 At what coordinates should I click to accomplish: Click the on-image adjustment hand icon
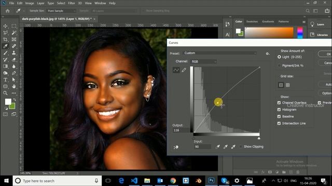click(x=176, y=147)
